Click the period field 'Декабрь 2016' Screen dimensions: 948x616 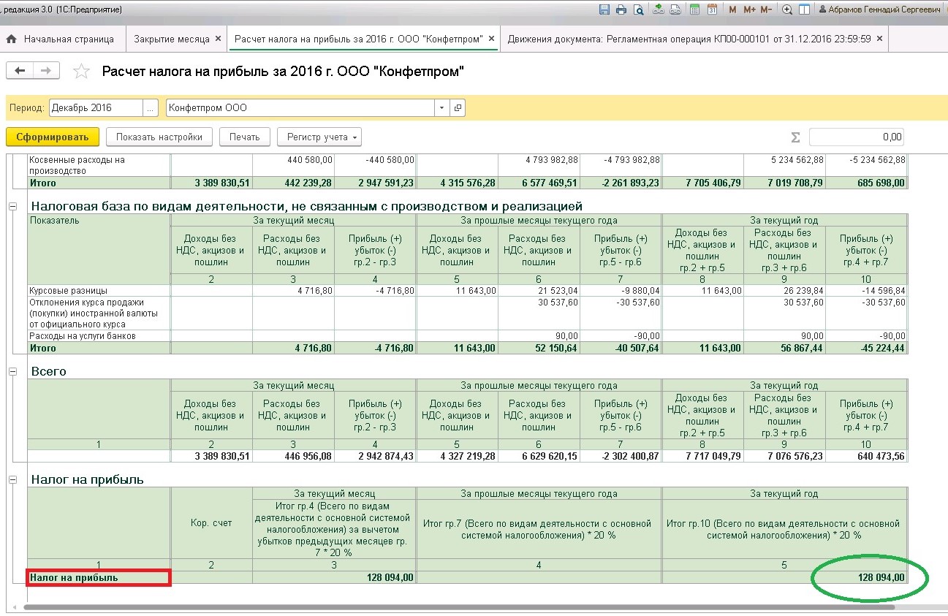point(96,107)
